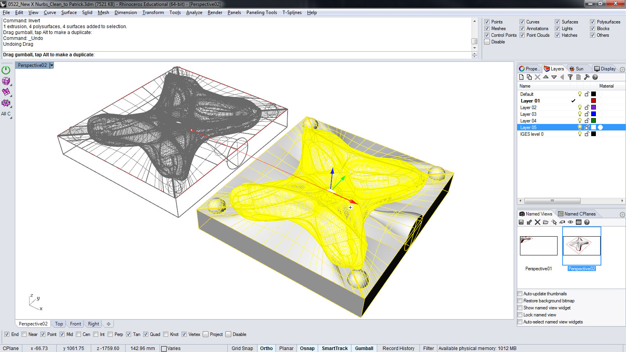Viewport: 626px width, 352px height.
Task: Open Layers panel gear options icon
Action: pyautogui.click(x=622, y=69)
